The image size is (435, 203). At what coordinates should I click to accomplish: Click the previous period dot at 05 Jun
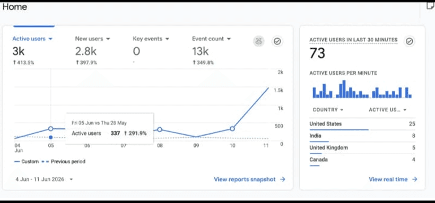[x=51, y=137]
